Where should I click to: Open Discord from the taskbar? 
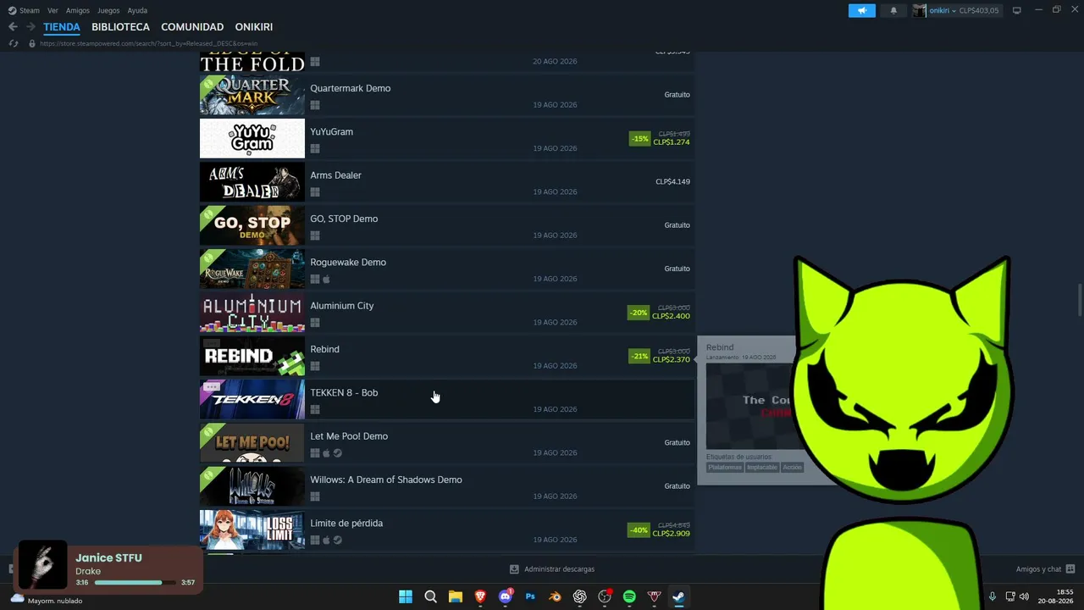(506, 596)
